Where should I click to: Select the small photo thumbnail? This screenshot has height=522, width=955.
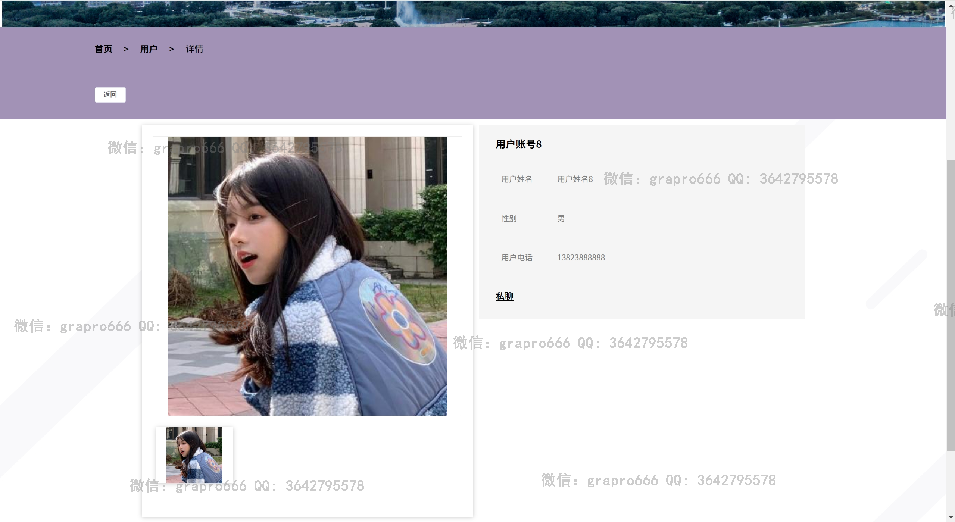point(194,455)
